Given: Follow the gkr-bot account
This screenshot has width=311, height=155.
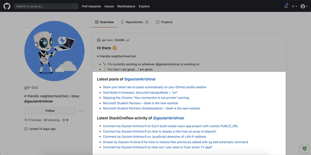Looking at the screenshot, I should click(x=50, y=111).
